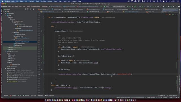Switch to the file_paths.xml editor tab
This screenshot has width=181, height=102.
pos(111,12)
